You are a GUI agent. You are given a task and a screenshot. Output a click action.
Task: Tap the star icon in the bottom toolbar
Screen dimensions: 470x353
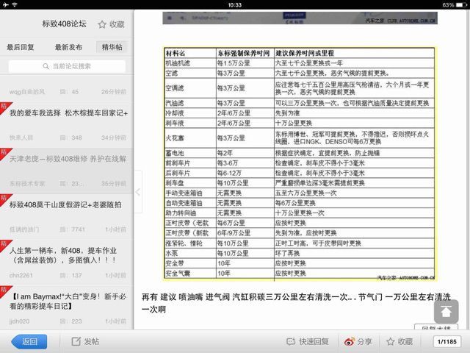click(390, 341)
